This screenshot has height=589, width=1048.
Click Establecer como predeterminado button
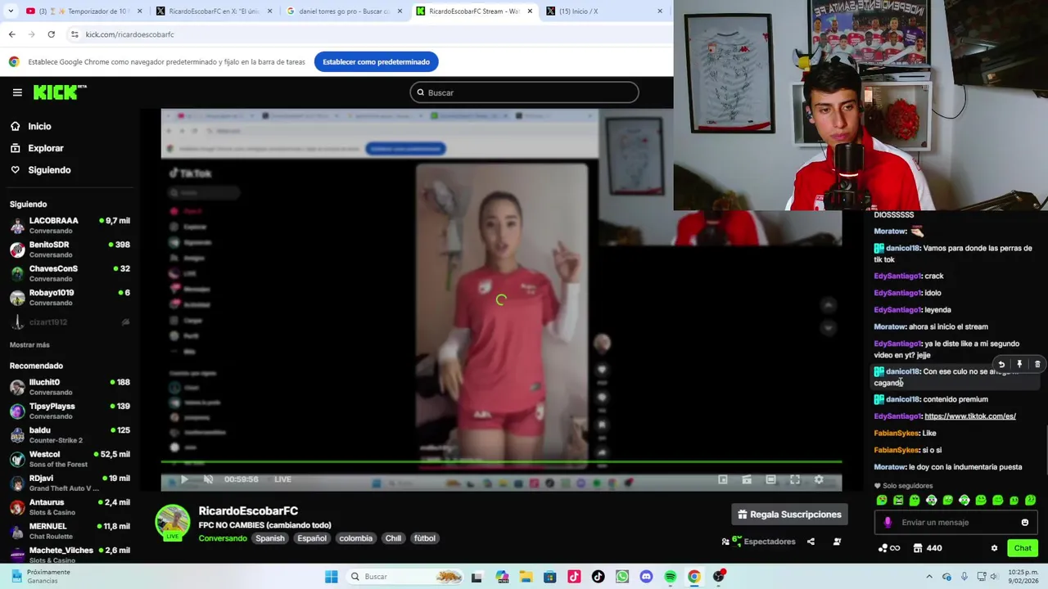pyautogui.click(x=376, y=62)
